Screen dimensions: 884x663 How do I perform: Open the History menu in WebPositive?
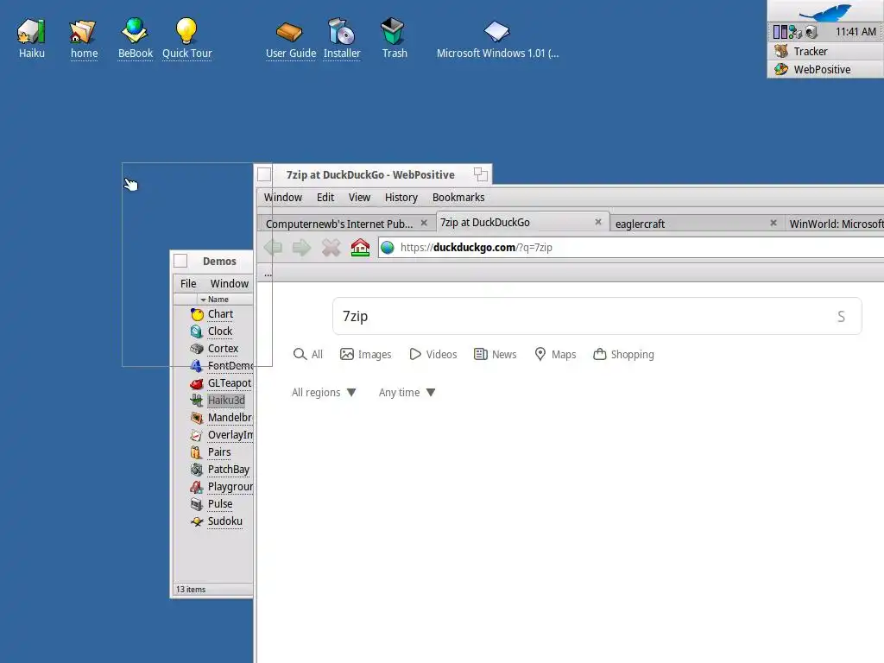click(x=401, y=198)
